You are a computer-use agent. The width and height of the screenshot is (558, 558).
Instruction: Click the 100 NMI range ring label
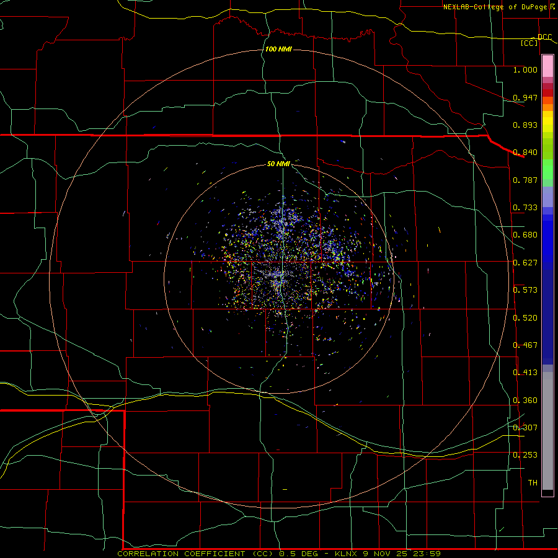[278, 49]
